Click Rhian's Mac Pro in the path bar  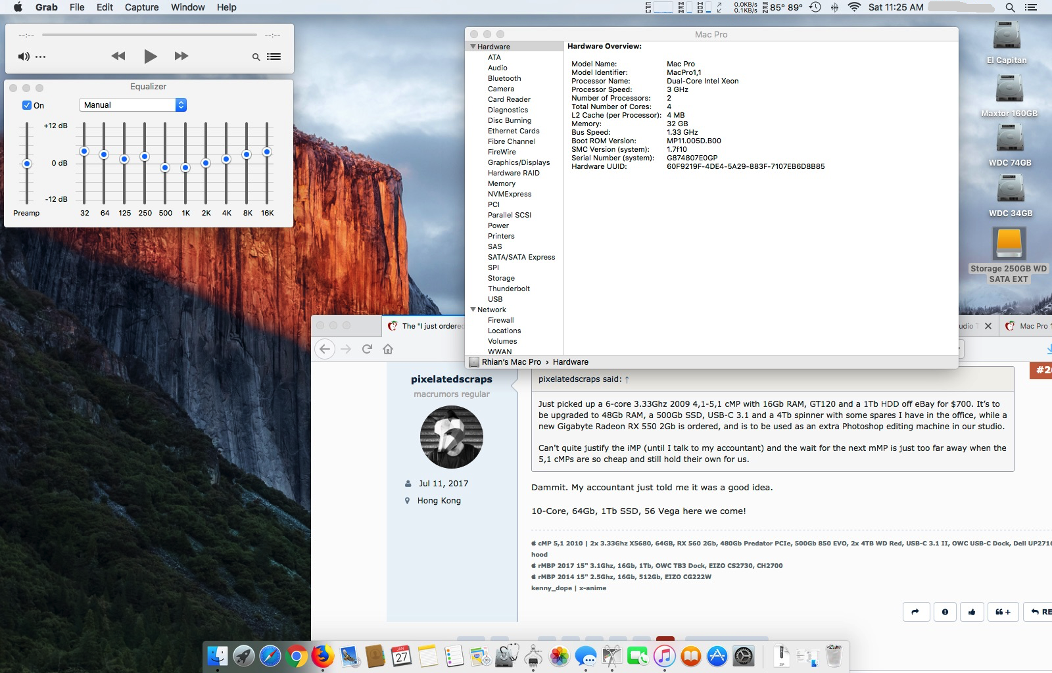(x=511, y=362)
